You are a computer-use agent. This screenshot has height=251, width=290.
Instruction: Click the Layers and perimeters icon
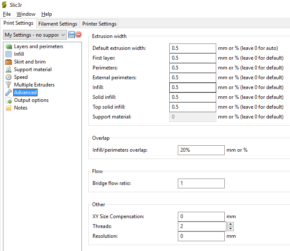[x=9, y=46]
